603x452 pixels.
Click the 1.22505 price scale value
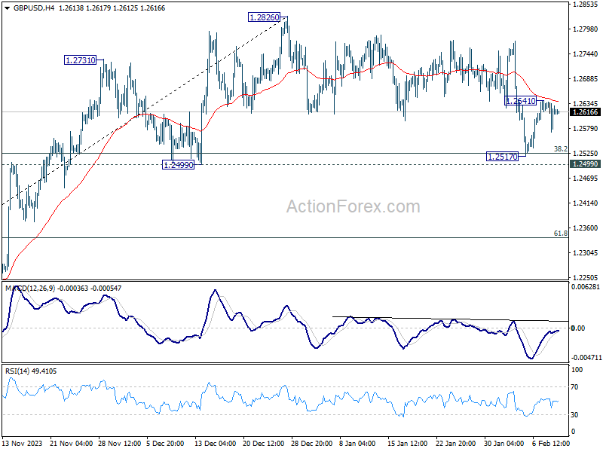(586, 277)
